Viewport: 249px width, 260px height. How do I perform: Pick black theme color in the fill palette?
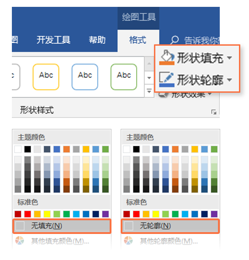28,149
